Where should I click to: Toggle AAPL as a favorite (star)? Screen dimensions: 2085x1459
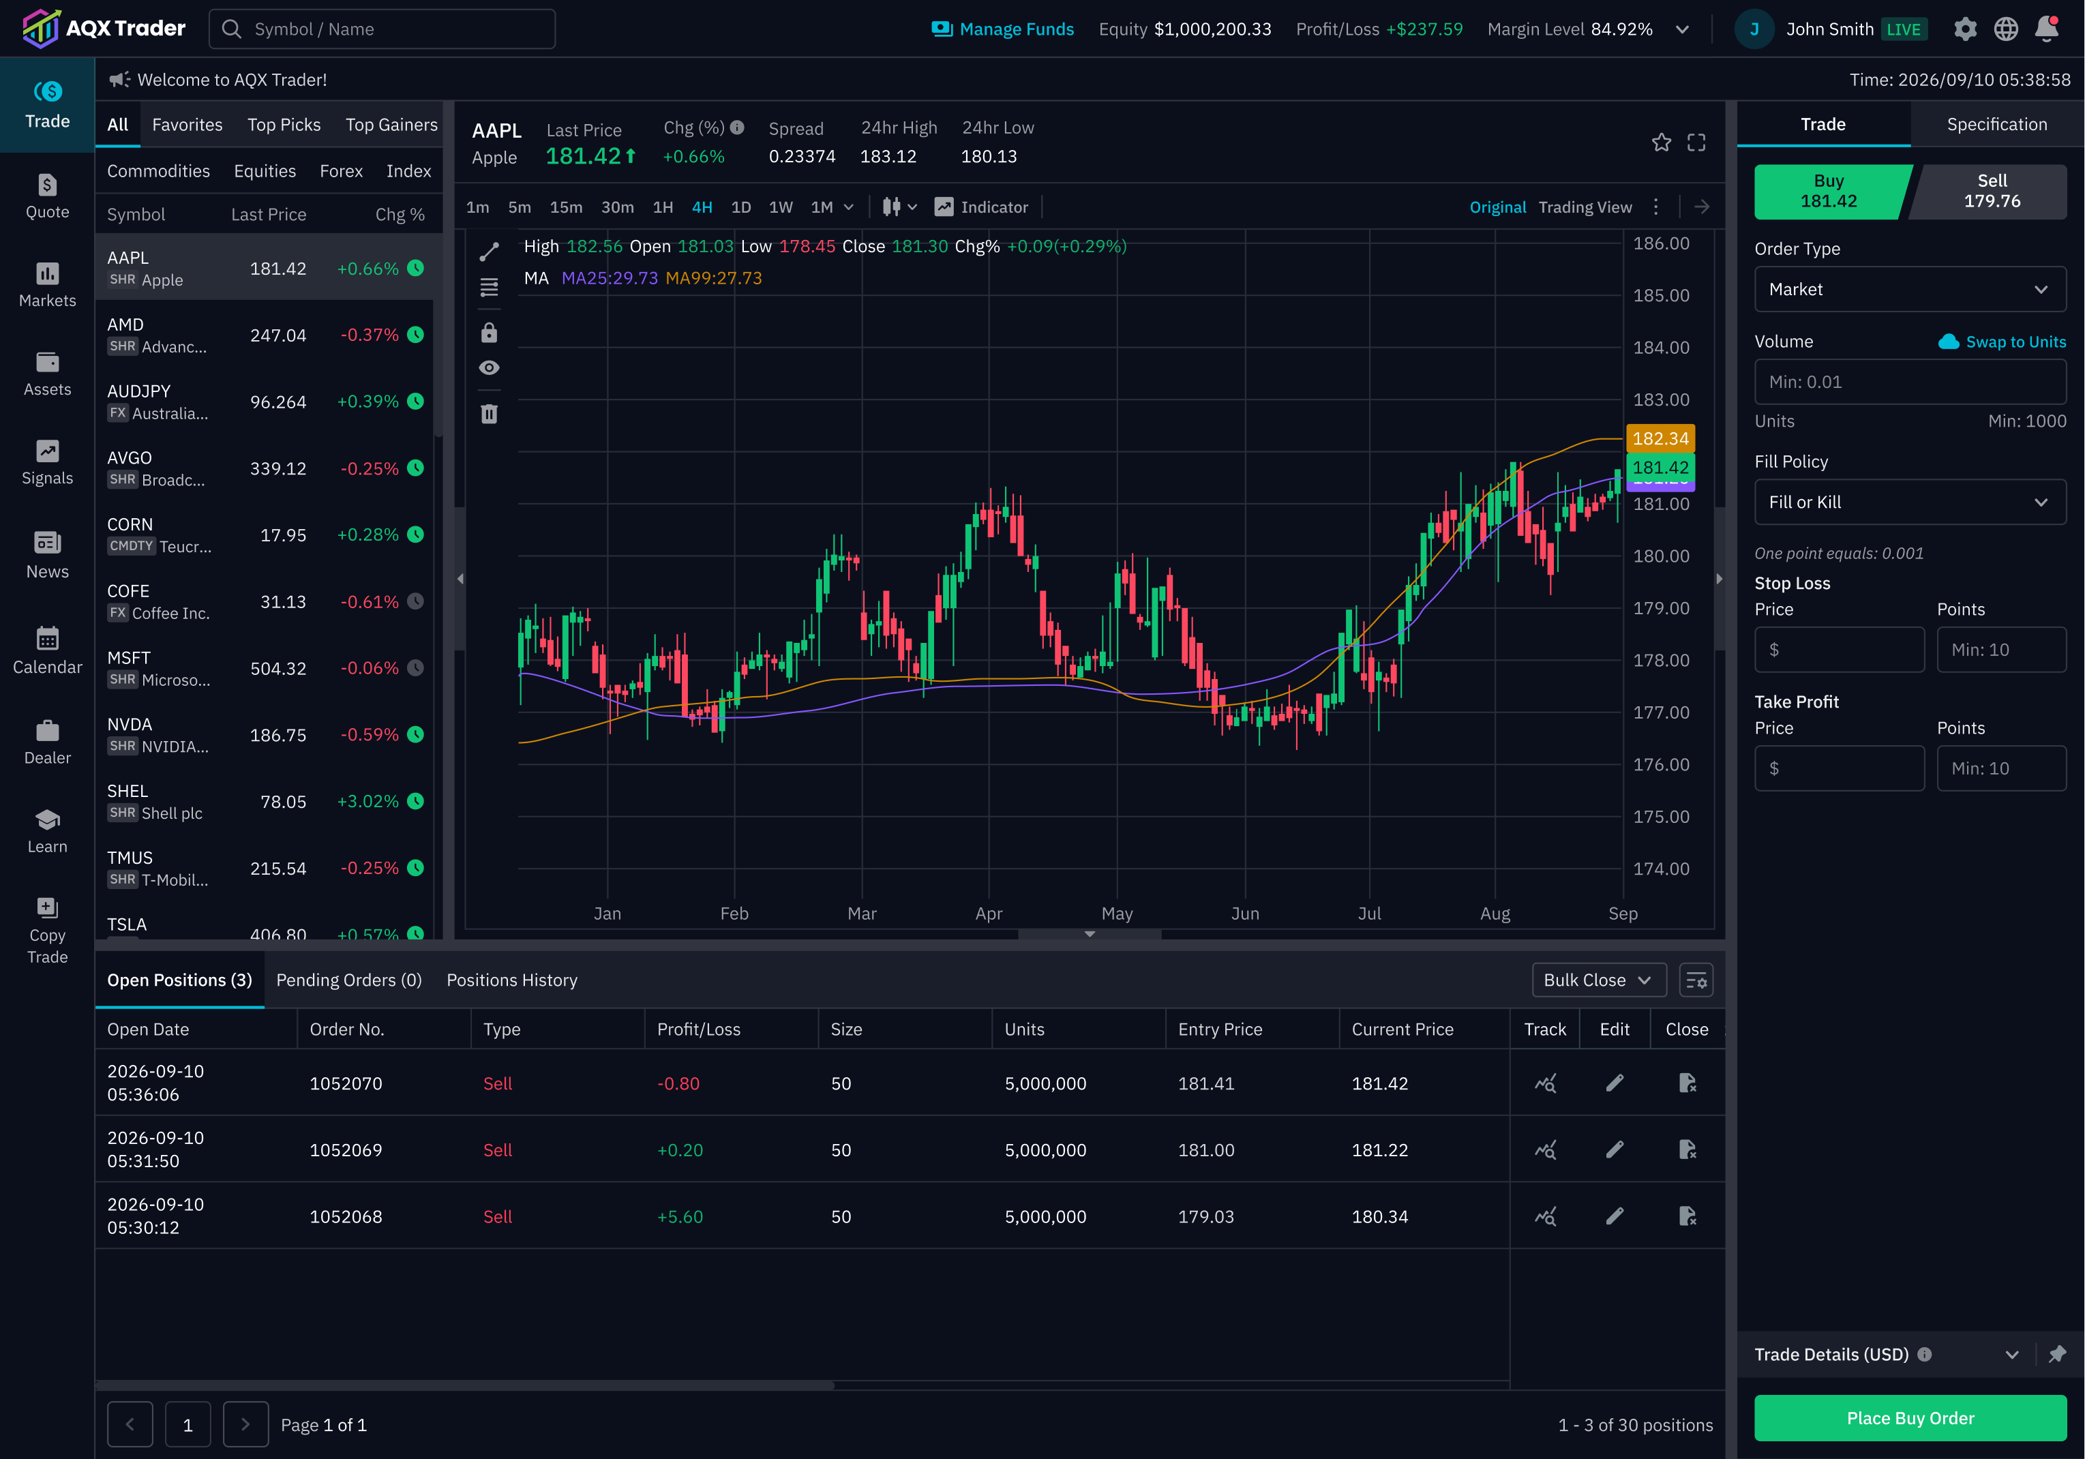tap(1661, 142)
